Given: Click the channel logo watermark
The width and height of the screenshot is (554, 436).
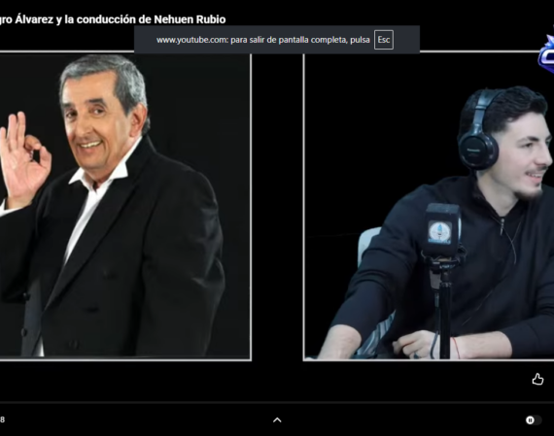Looking at the screenshot, I should coord(546,54).
